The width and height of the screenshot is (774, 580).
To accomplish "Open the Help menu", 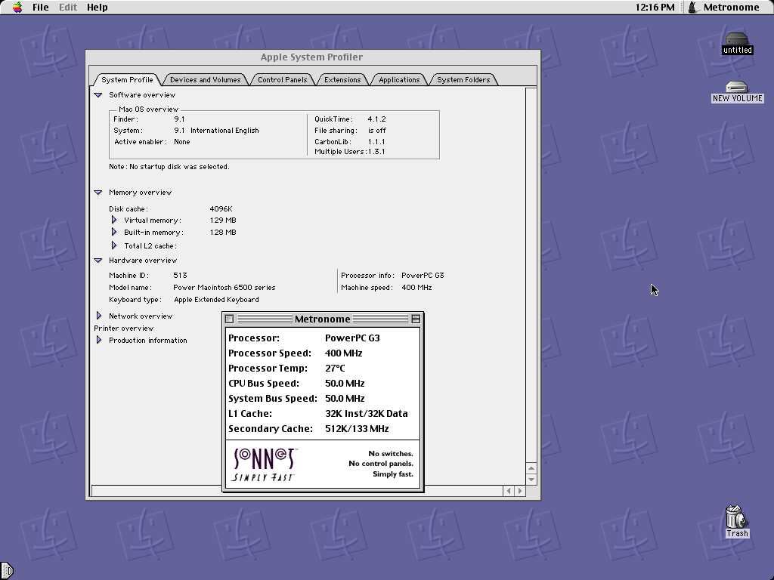I will pyautogui.click(x=98, y=7).
